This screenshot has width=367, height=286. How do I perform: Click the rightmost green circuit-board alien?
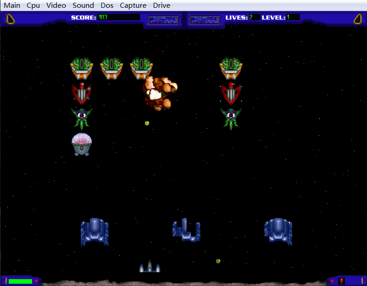[x=231, y=68]
